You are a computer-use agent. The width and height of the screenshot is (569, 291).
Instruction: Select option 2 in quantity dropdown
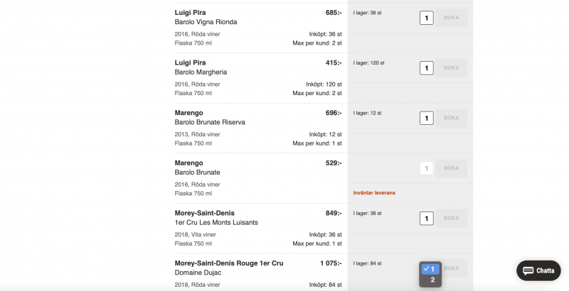pos(430,280)
